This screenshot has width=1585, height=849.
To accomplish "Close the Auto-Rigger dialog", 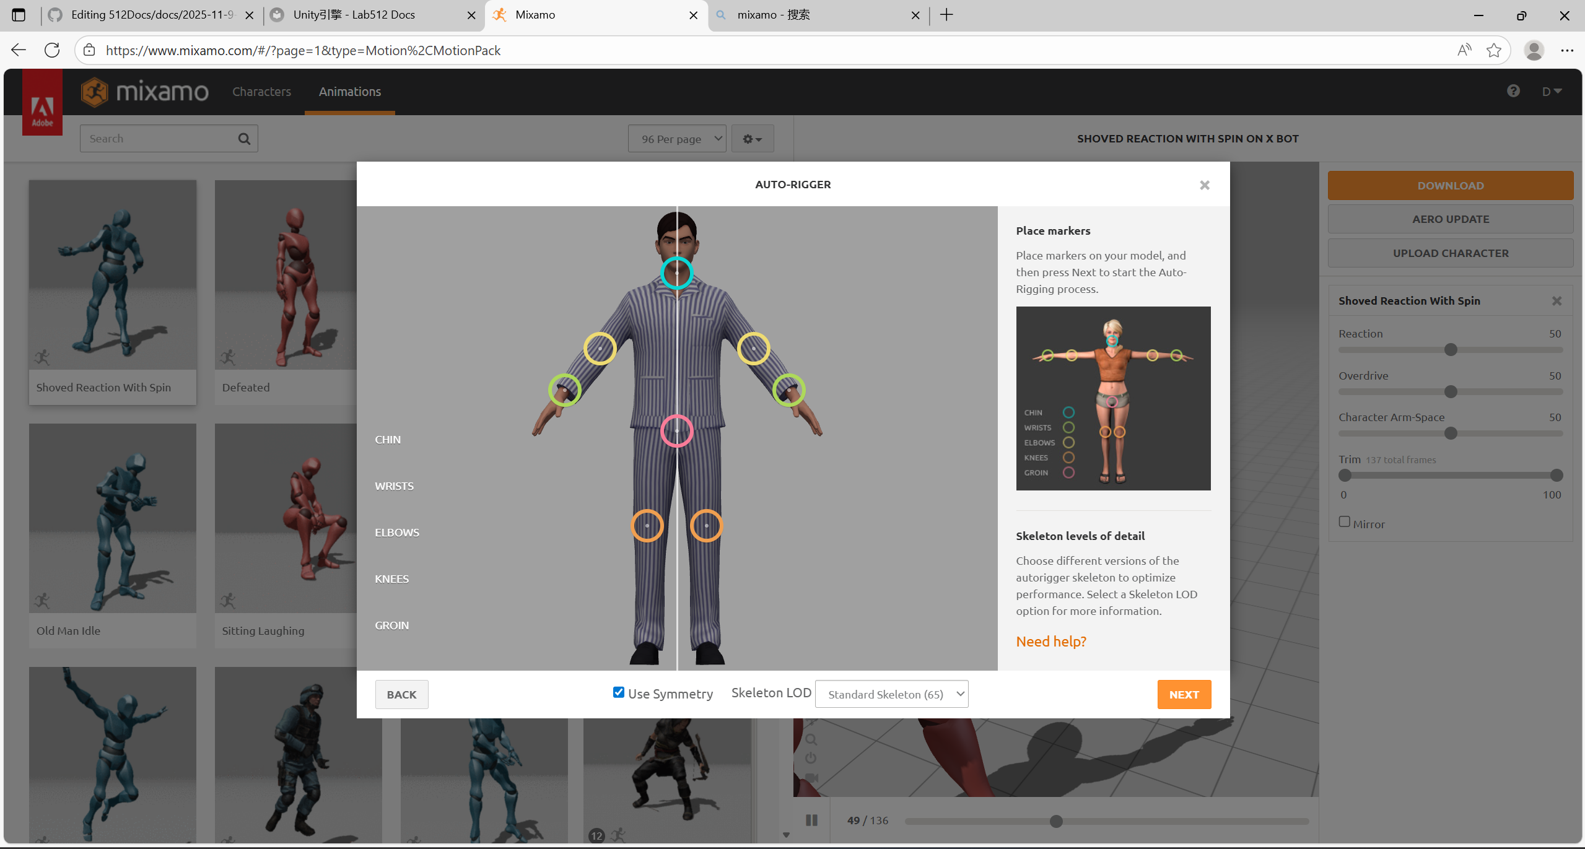I will pos(1204,185).
